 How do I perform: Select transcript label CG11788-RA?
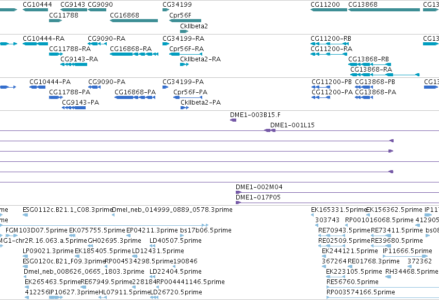coord(70,48)
